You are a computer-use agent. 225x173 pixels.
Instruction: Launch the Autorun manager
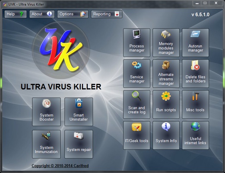click(x=195, y=43)
